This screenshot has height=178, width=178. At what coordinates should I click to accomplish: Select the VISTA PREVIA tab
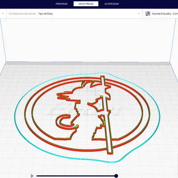[86, 4]
